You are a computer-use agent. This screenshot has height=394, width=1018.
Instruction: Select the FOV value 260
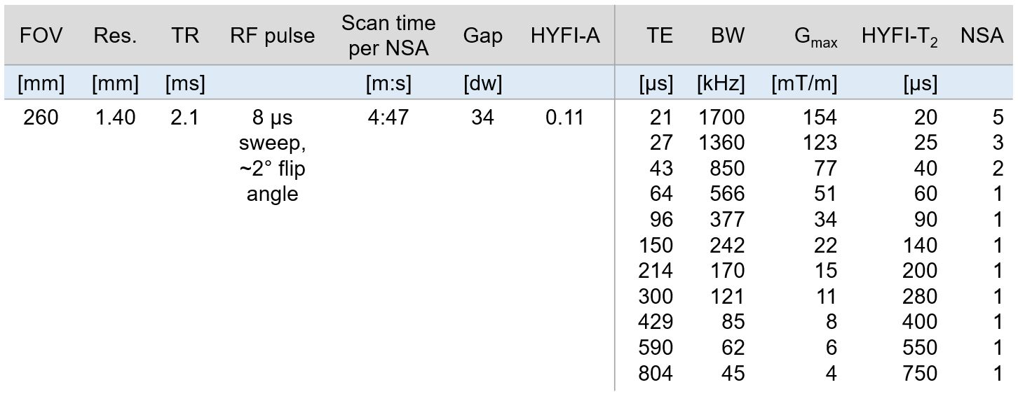41,118
